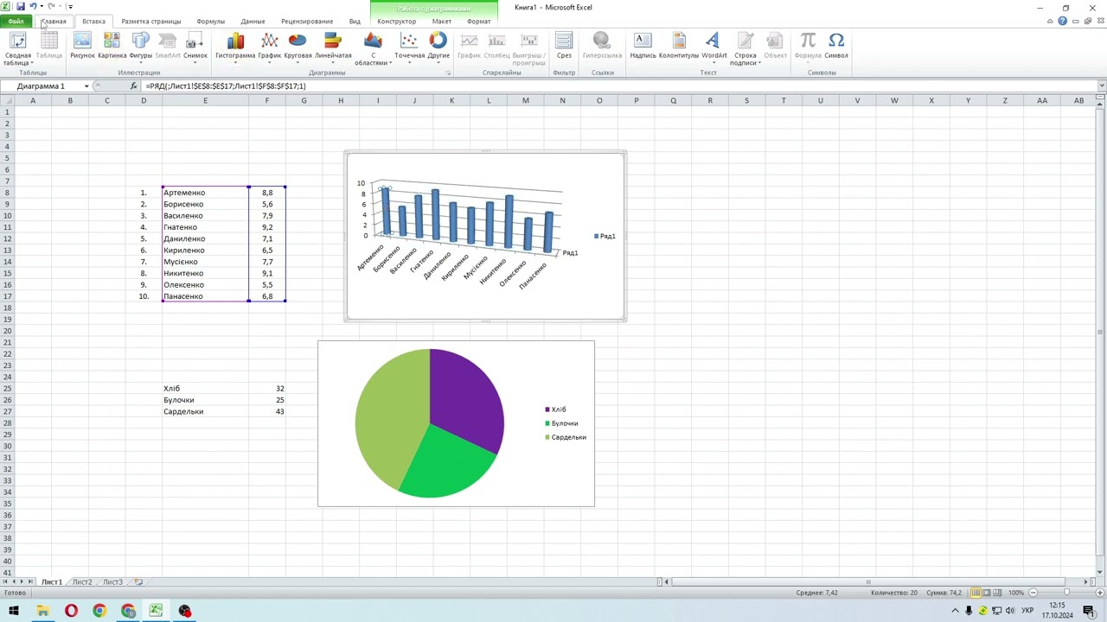This screenshot has width=1107, height=622.
Task: Click the 100% zoom level
Action: point(1016,593)
